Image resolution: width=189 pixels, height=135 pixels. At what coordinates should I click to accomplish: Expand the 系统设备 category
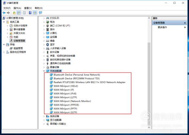click(x=44, y=116)
